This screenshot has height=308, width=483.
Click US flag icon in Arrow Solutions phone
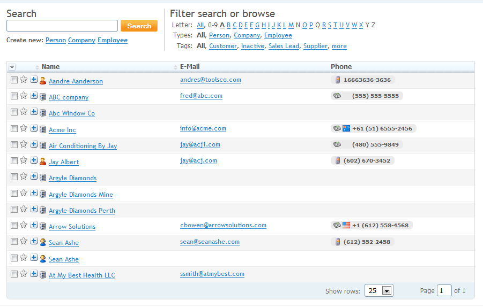(x=346, y=225)
